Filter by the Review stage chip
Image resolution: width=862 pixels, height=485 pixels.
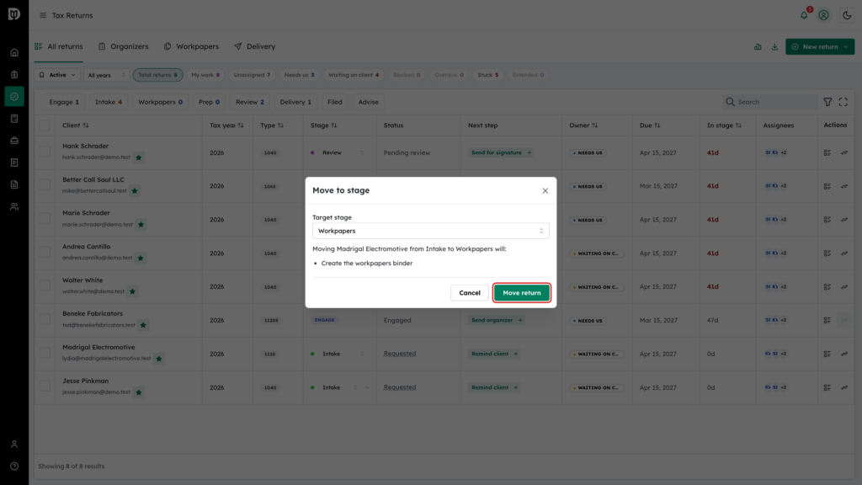[x=249, y=102]
